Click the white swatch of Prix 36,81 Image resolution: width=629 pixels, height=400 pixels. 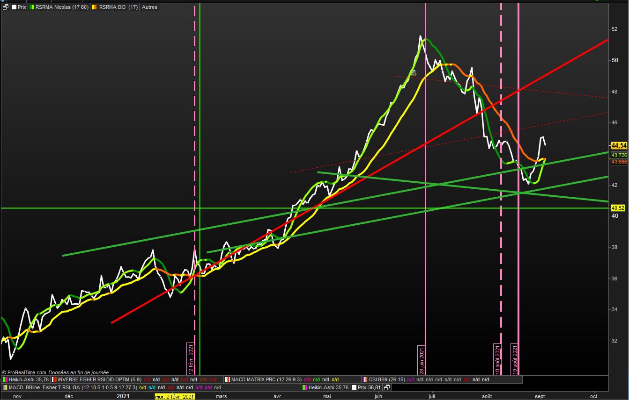[x=354, y=387]
